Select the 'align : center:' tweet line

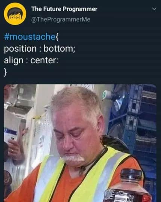click(31, 61)
